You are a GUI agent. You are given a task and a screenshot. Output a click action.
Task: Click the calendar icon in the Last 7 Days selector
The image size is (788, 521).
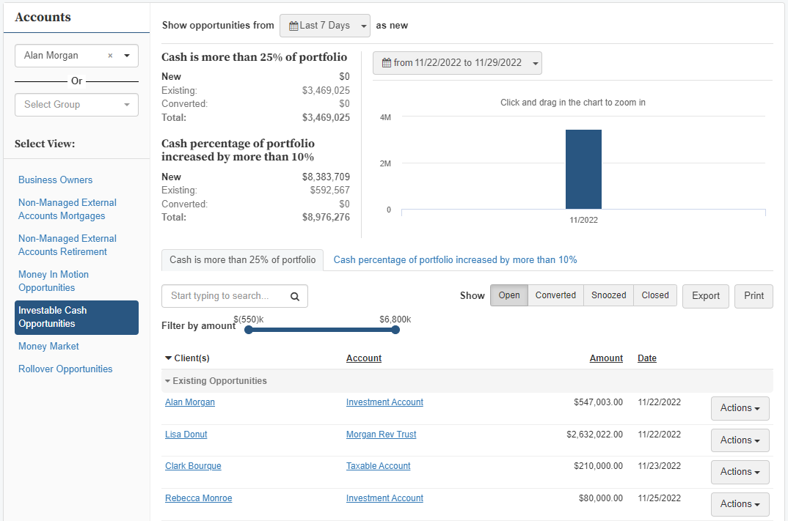[x=293, y=26]
